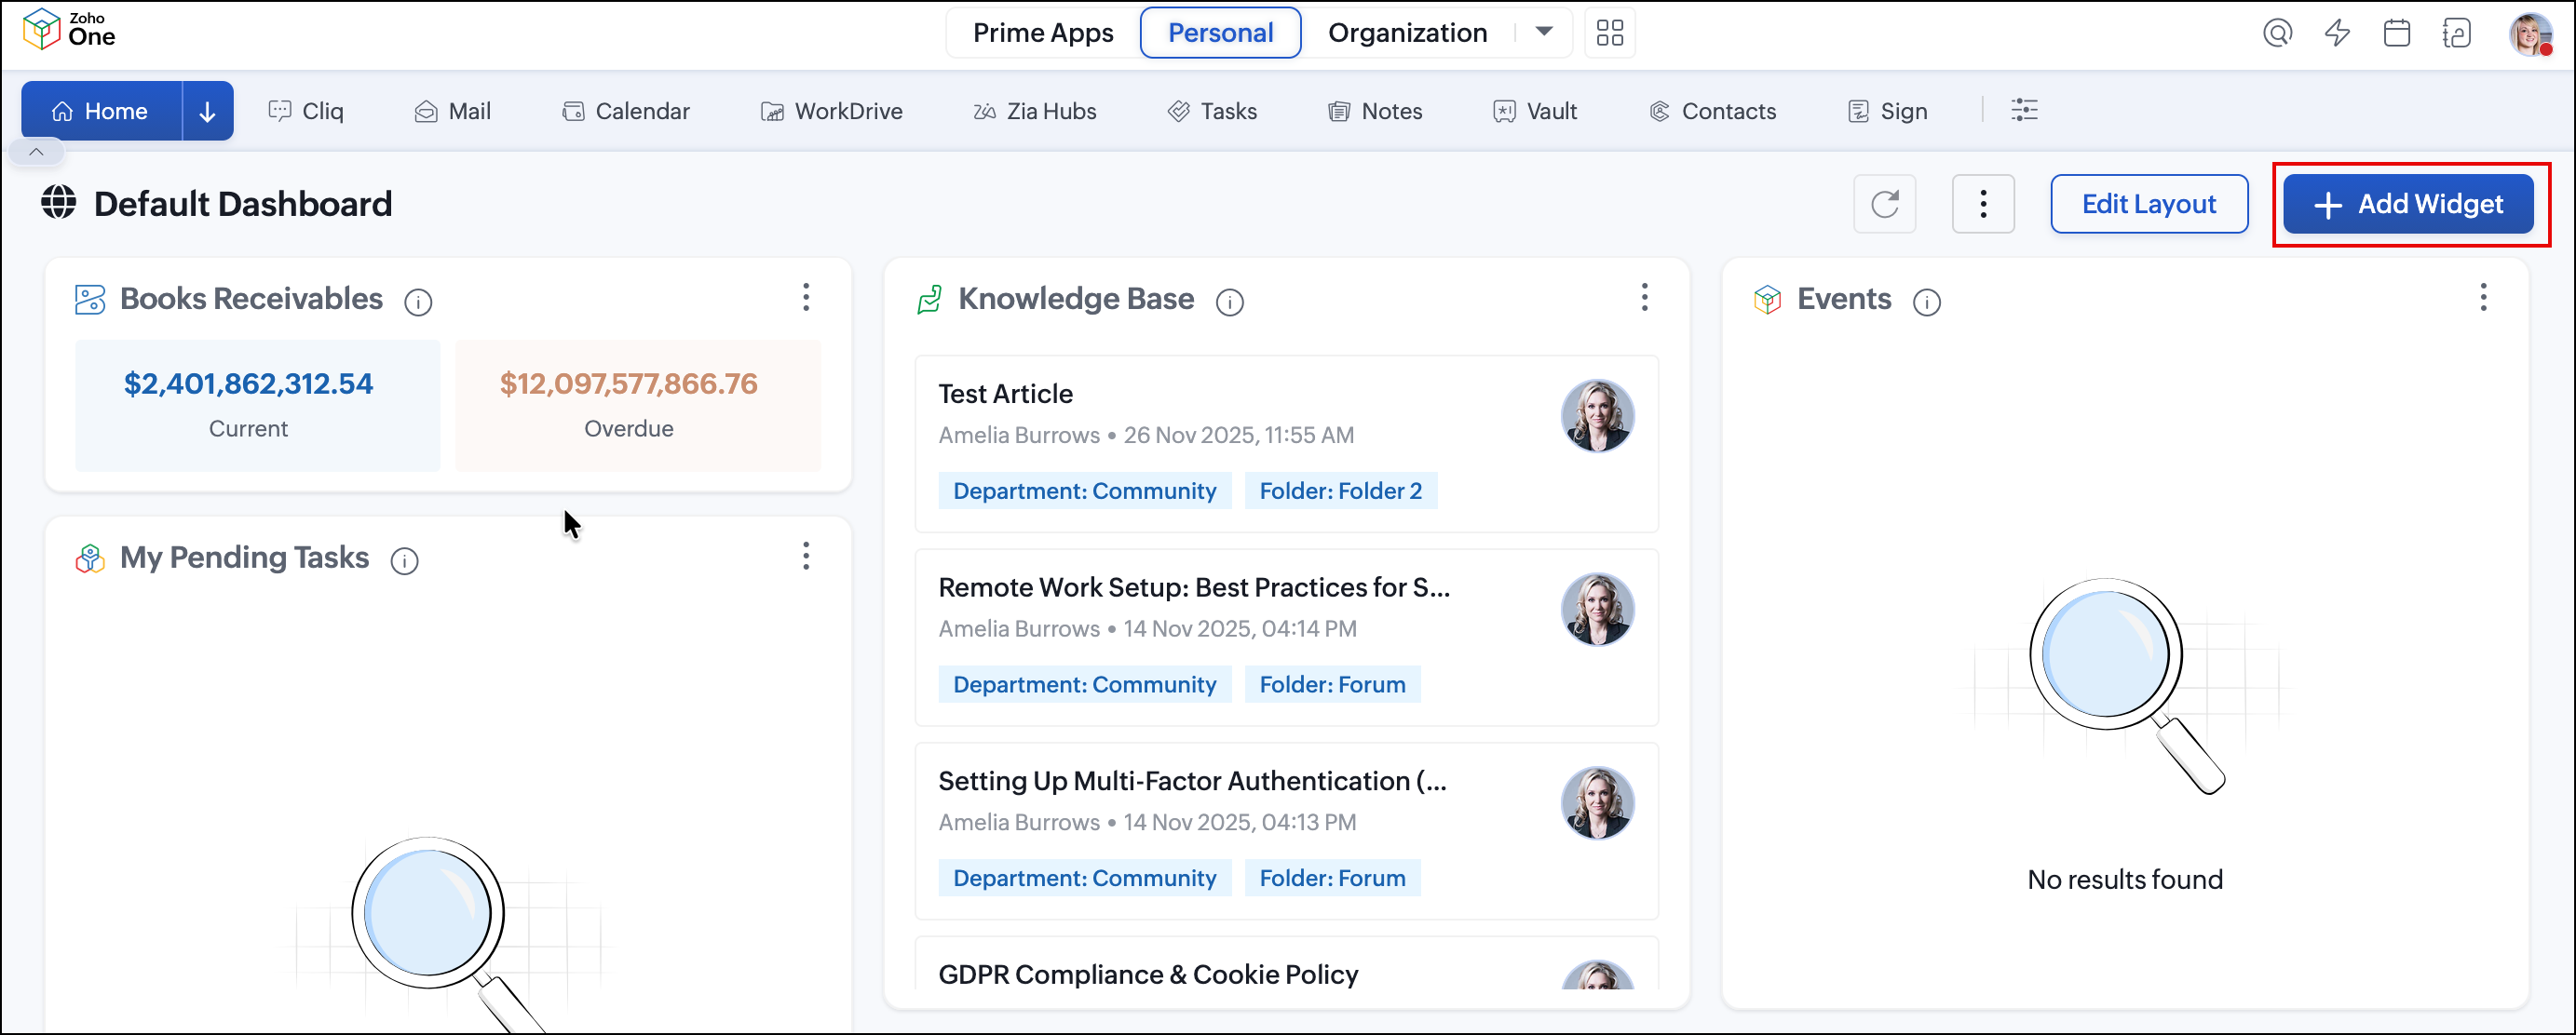The image size is (2576, 1035).
Task: Switch to the Tasks tab
Action: 1213,111
